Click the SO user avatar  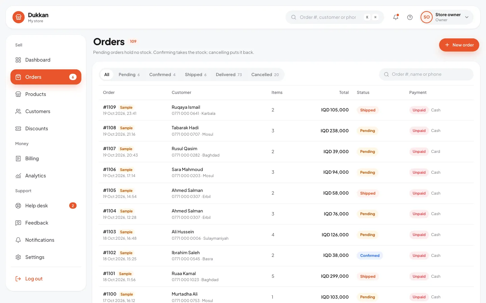coord(427,17)
